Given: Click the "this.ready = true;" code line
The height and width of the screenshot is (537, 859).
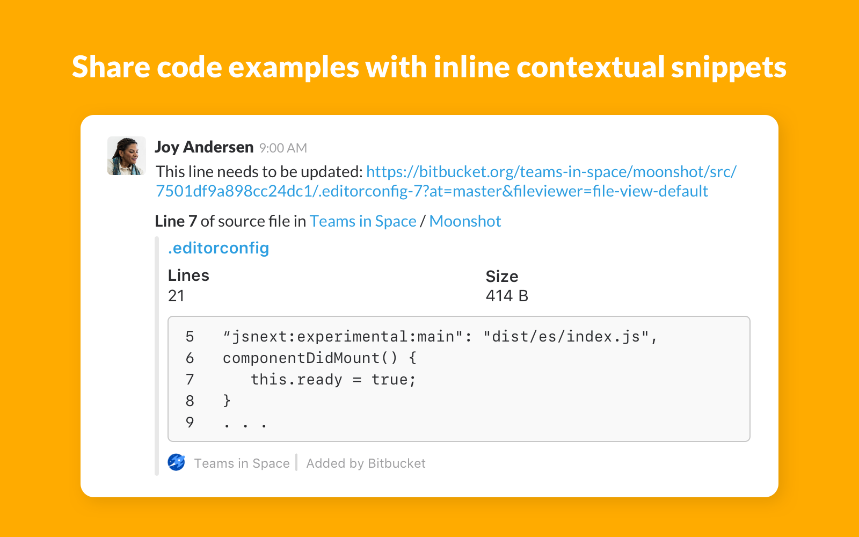Looking at the screenshot, I should 333,380.
